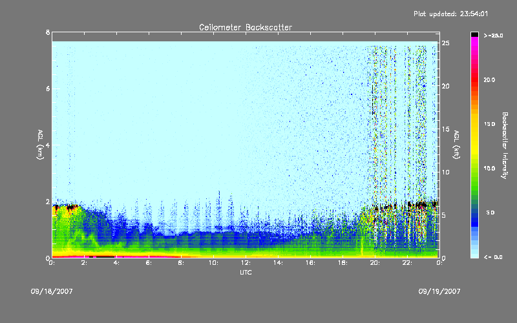The width and height of the screenshot is (517, 323).
Task: Click the "09/18/2007" start date
Action: 52,291
